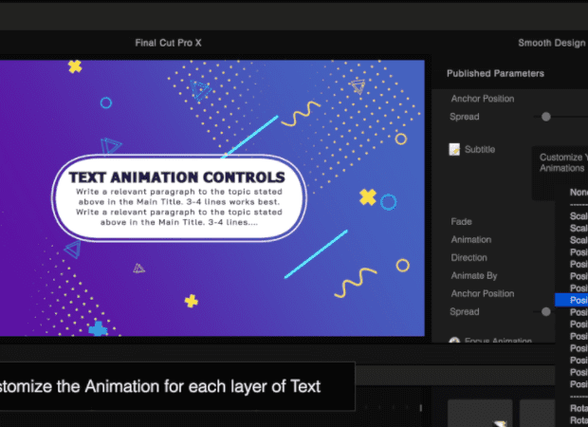Click the Subtitle label

(480, 149)
